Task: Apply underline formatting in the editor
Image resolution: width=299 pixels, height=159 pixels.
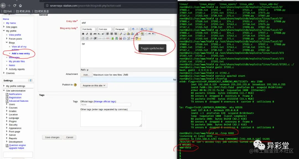Action: (91, 34)
